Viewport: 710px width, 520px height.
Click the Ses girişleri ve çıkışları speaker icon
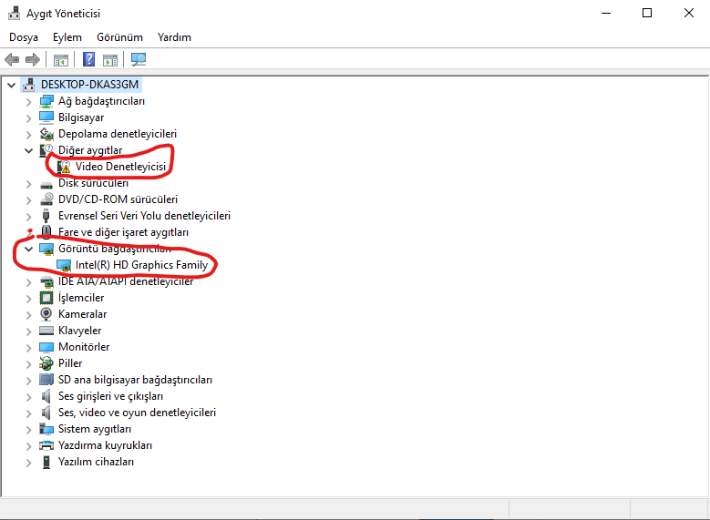[46, 396]
